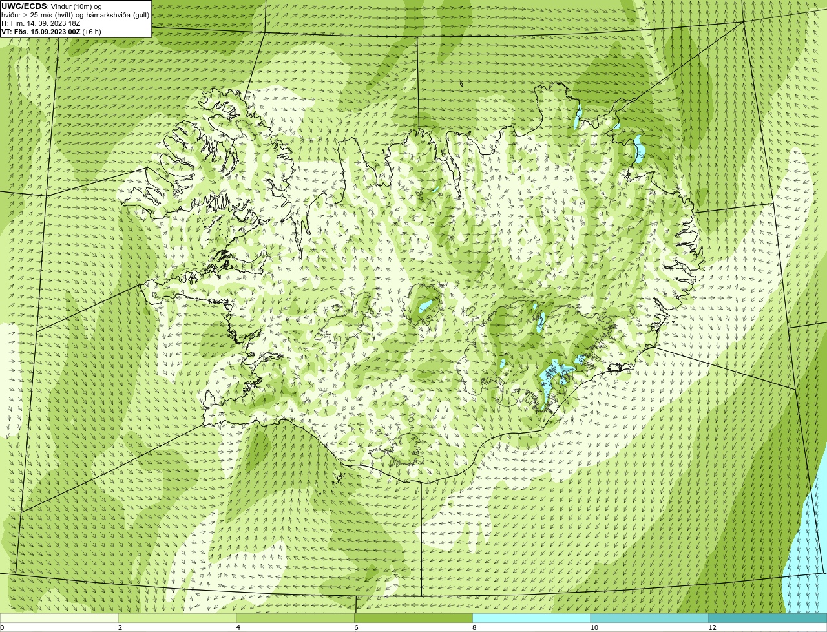
Task: Click the "8" tick label on colorbar
Action: (x=474, y=627)
